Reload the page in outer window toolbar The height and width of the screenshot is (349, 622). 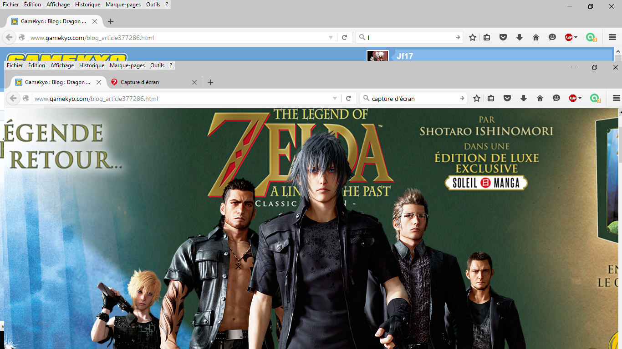coord(345,38)
